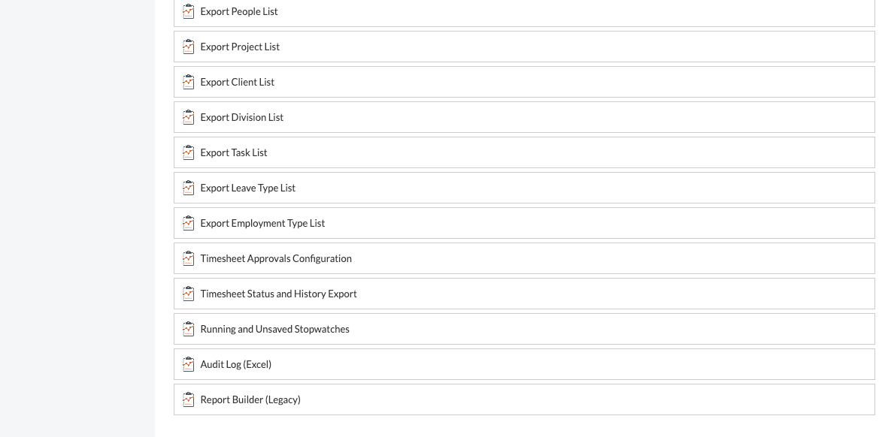This screenshot has height=437, width=882.
Task: Click the report icon beside Export People List
Action: [188, 11]
